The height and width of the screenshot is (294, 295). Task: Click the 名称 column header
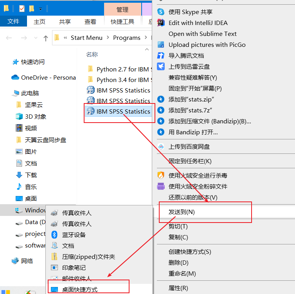pyautogui.click(x=92, y=54)
